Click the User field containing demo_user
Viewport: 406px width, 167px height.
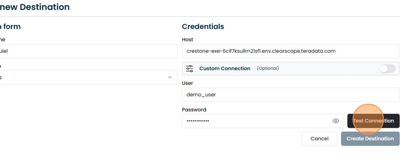pos(290,95)
